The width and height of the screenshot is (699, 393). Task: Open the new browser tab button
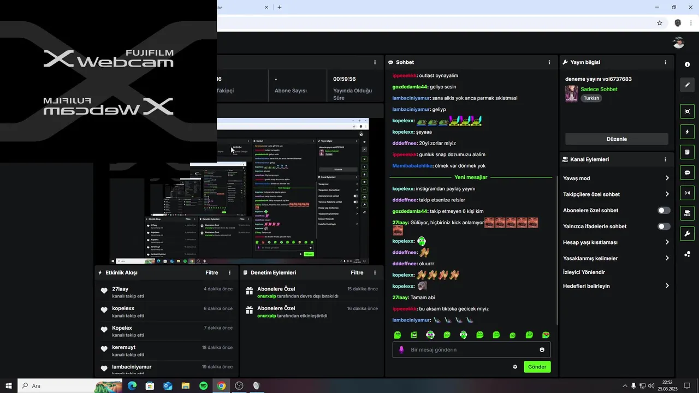(x=280, y=7)
